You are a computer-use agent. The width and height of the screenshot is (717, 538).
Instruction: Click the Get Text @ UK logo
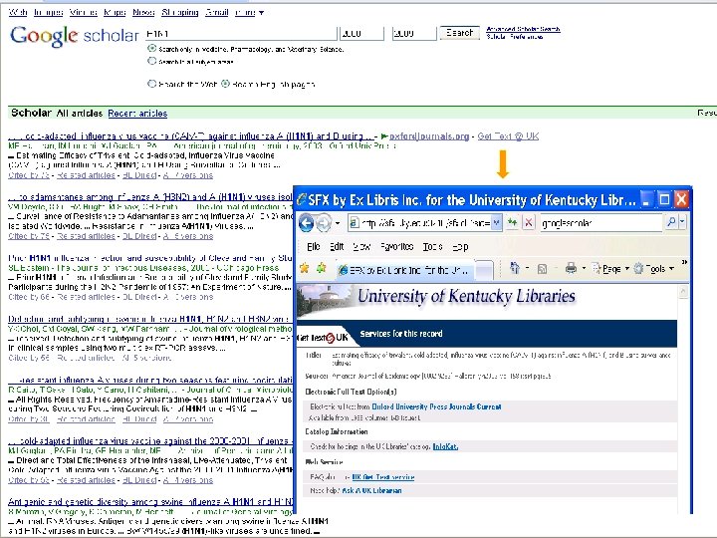[x=324, y=338]
